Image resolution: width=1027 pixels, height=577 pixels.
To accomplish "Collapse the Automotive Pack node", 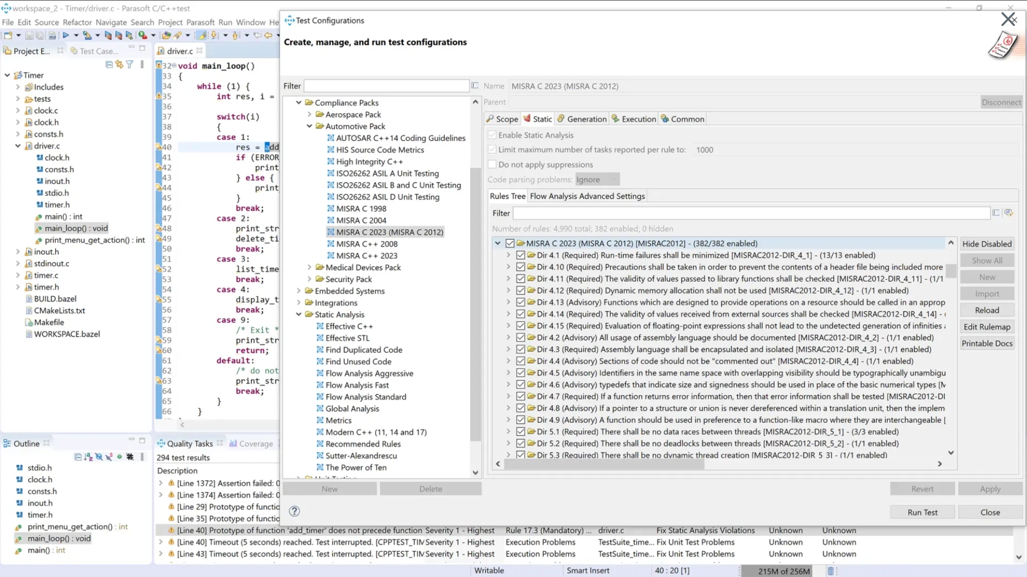I will (x=310, y=126).
